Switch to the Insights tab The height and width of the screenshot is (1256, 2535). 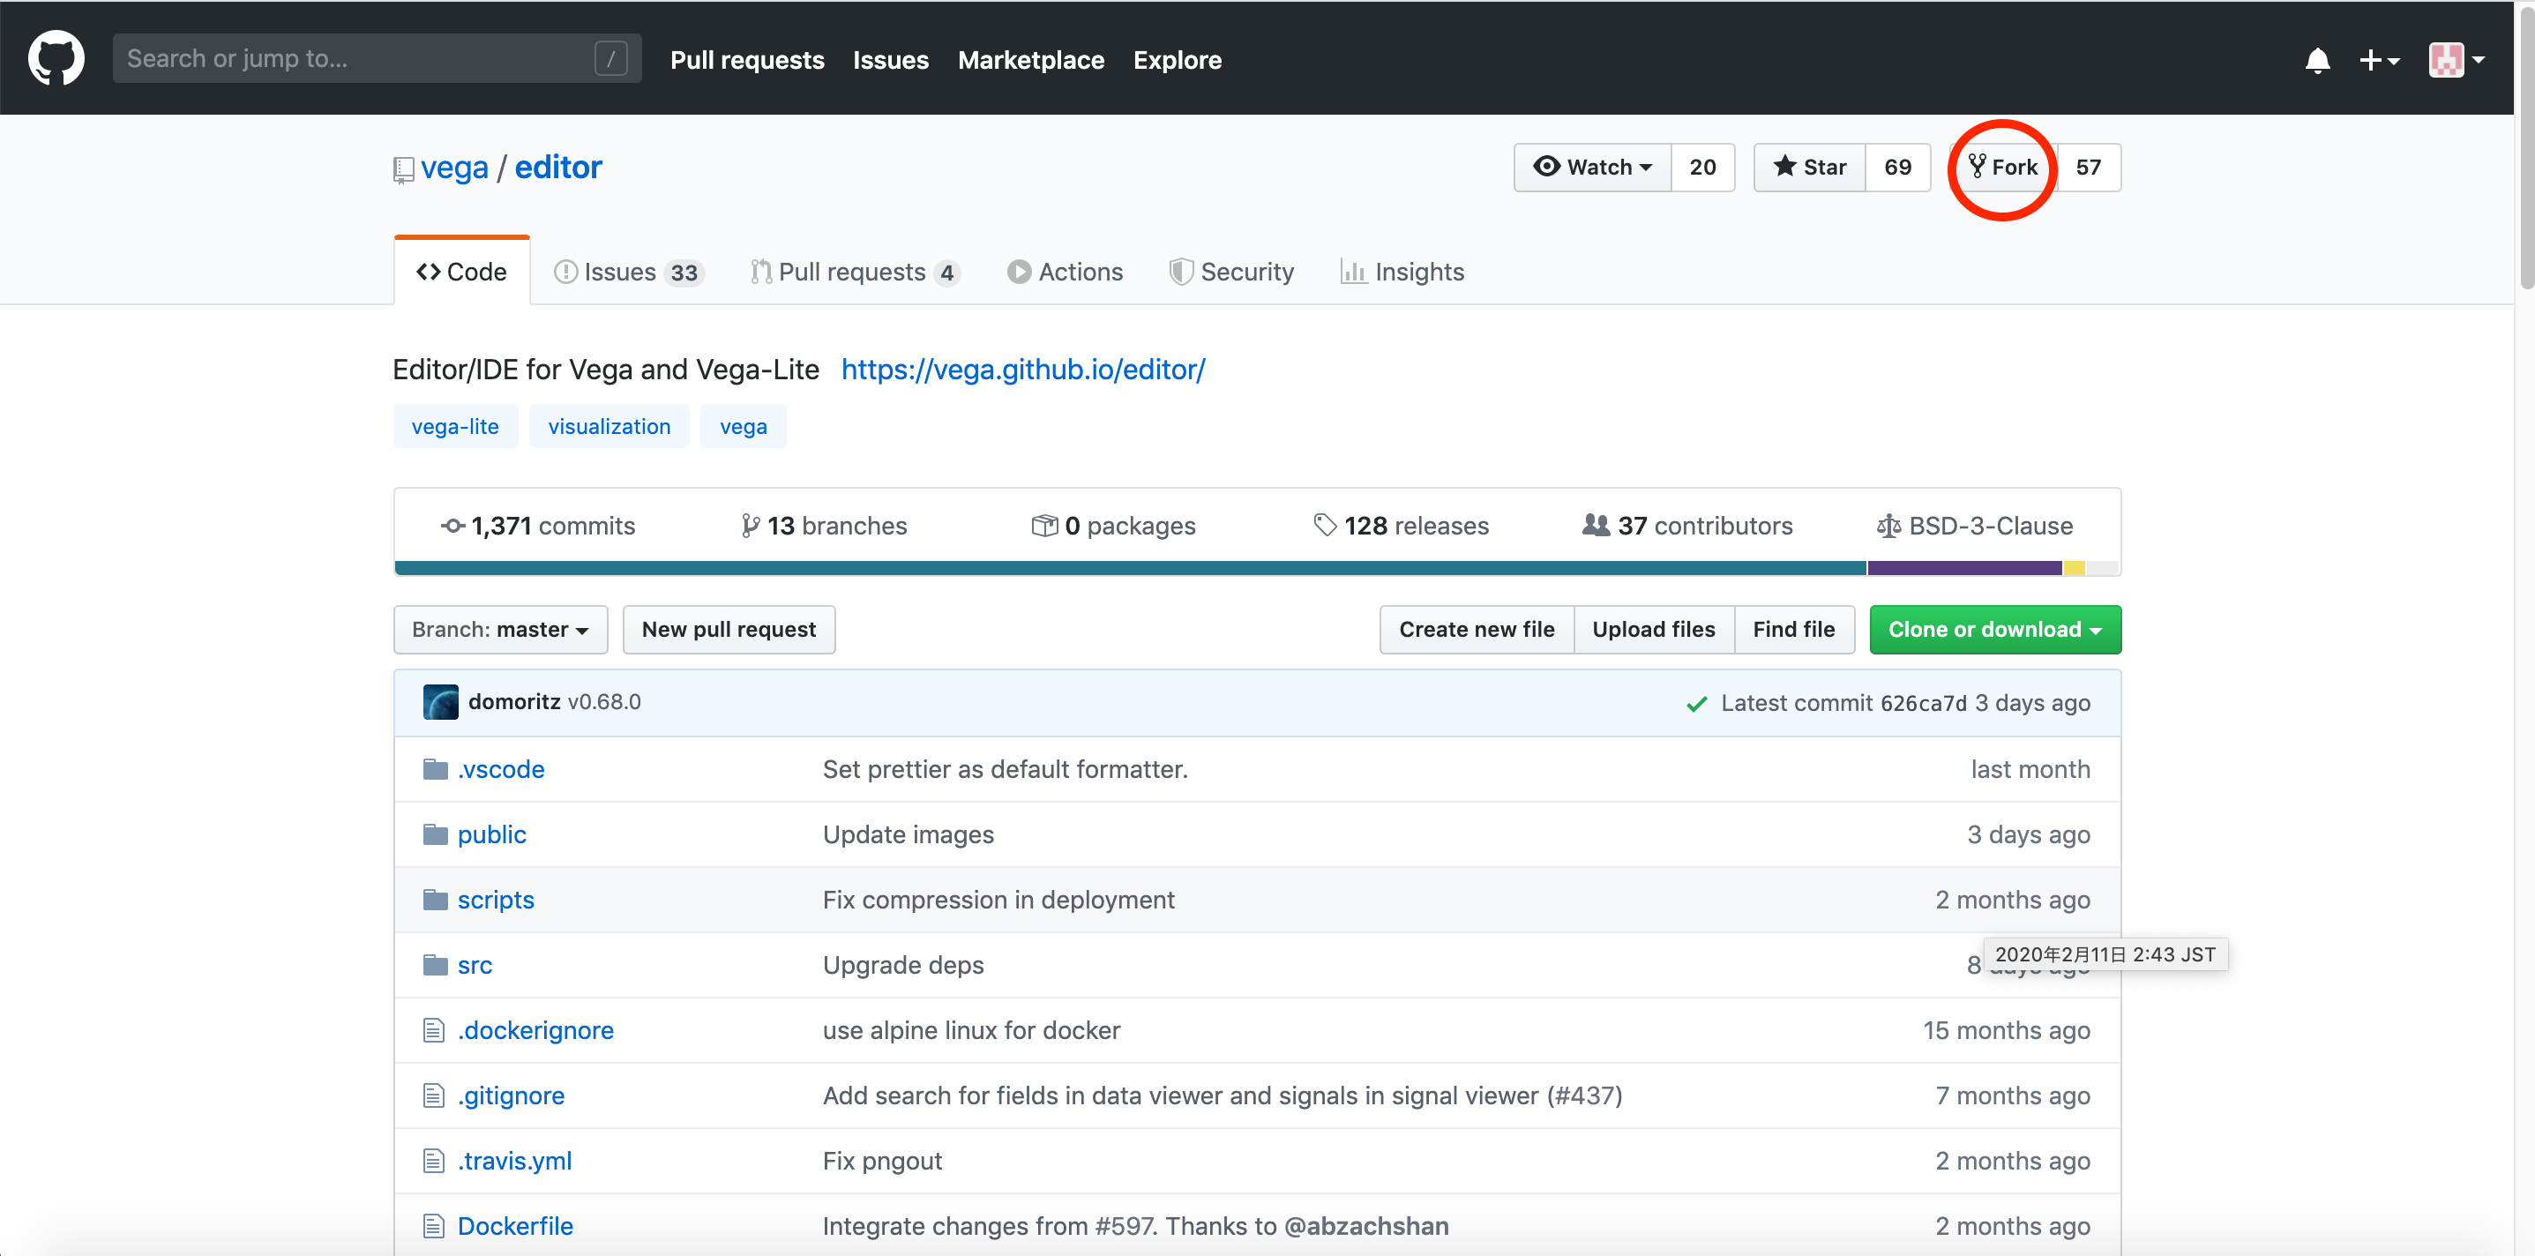pyautogui.click(x=1402, y=272)
